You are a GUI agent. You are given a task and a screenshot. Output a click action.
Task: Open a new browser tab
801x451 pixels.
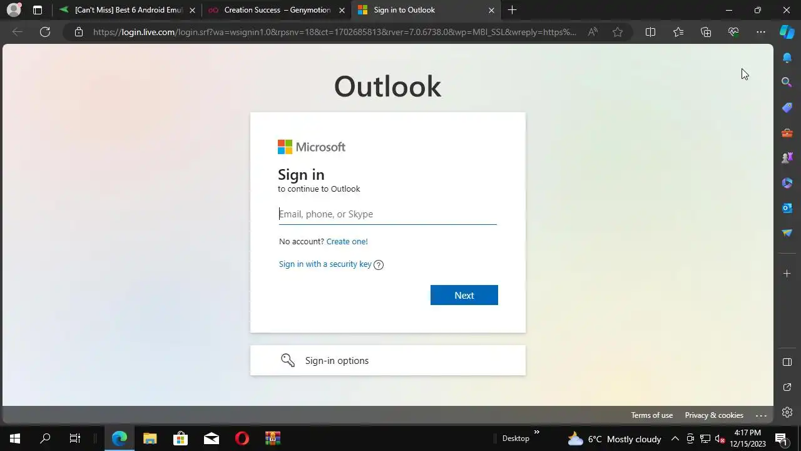(513, 10)
